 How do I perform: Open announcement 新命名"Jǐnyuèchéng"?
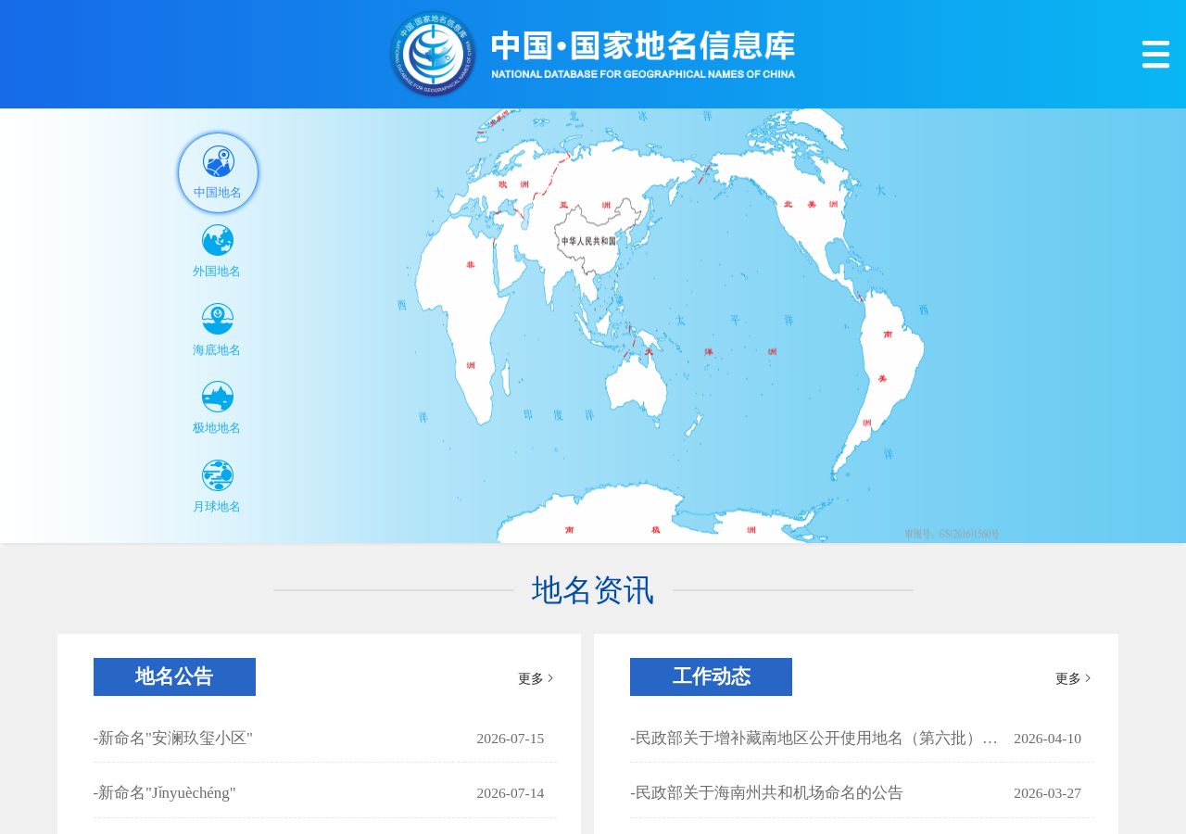(165, 793)
